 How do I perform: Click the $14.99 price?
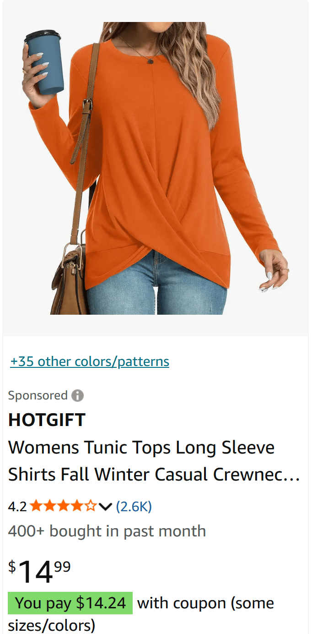[39, 571]
